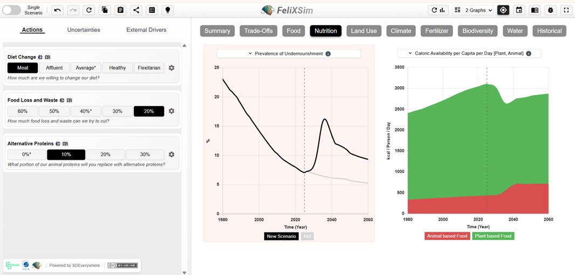Click the undo arrow in the toolbar
This screenshot has height=275, width=575.
tap(58, 10)
